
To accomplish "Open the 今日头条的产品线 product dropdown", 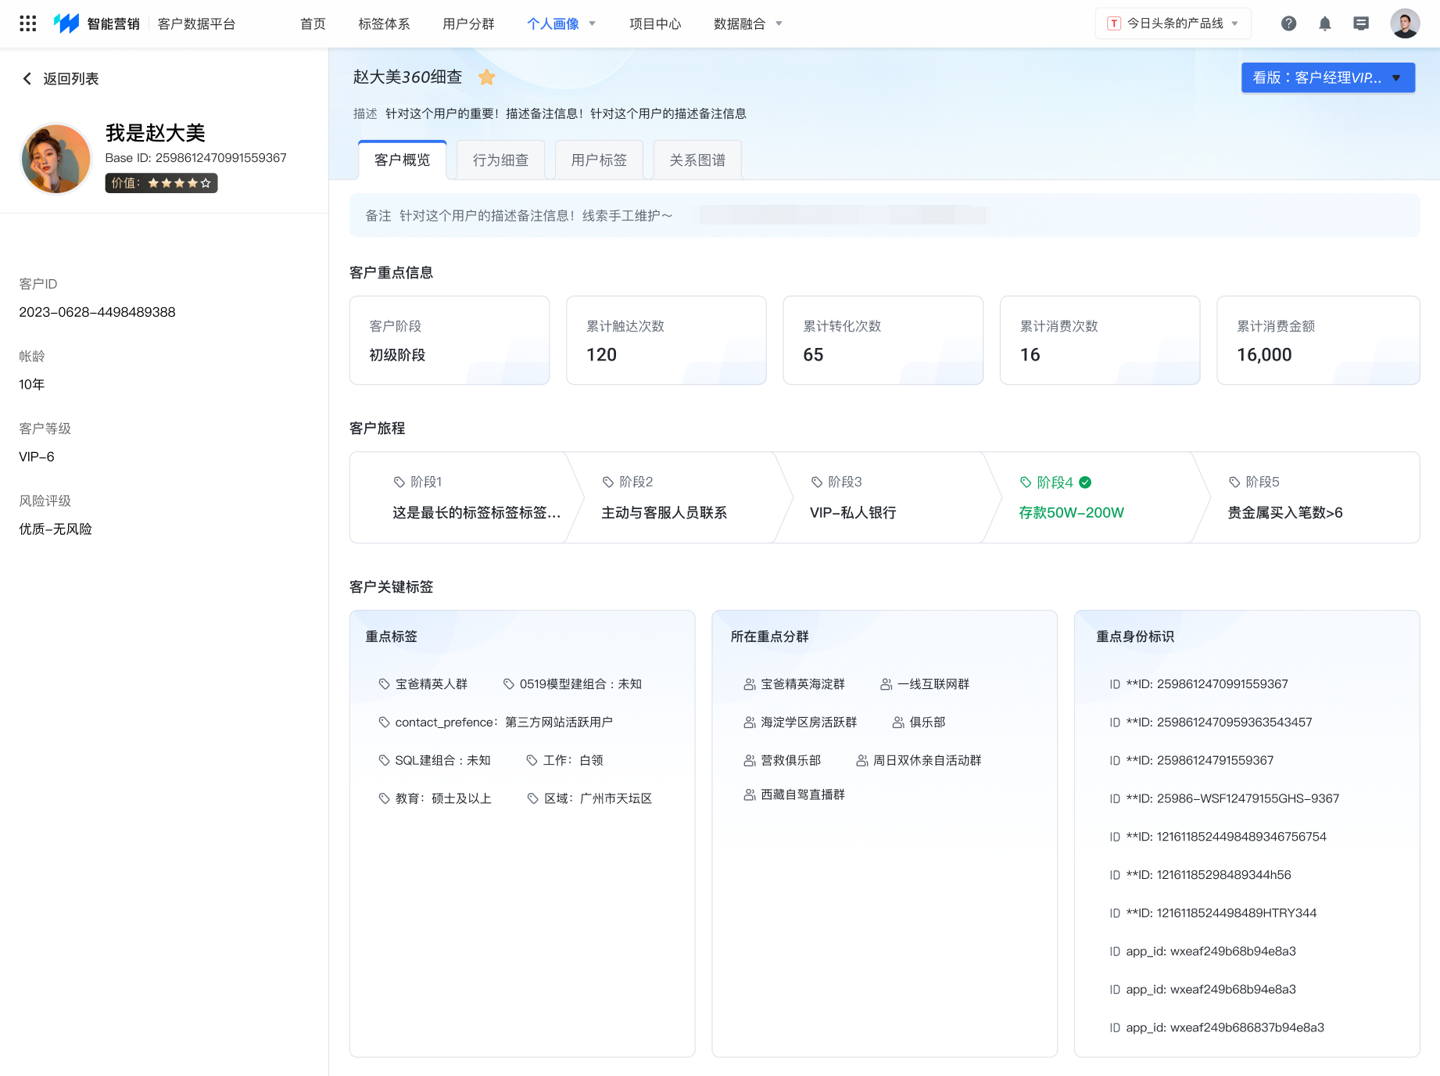I will (x=1173, y=23).
